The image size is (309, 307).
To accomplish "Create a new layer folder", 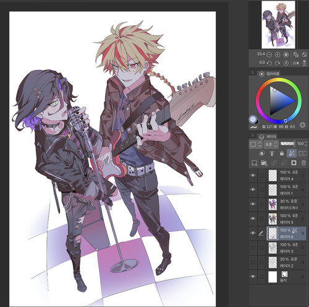I will (264, 163).
